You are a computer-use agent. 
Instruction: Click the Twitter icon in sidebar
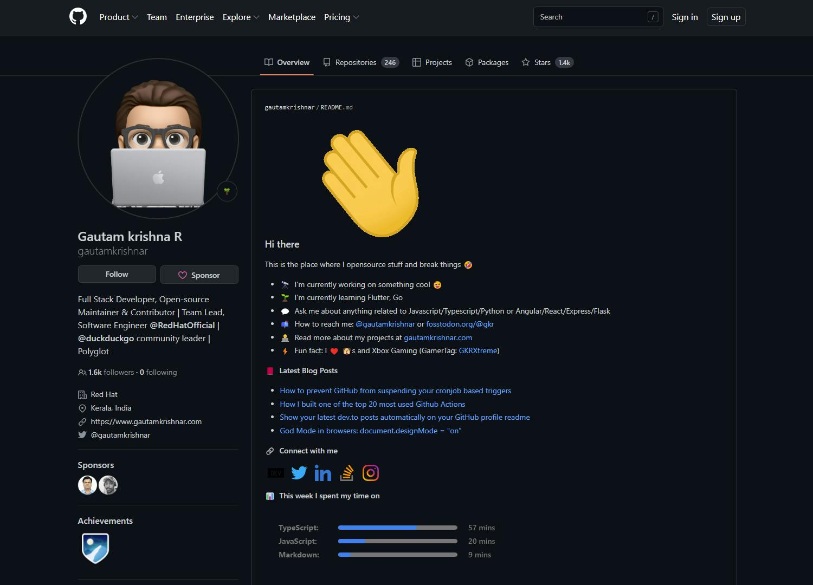(82, 435)
